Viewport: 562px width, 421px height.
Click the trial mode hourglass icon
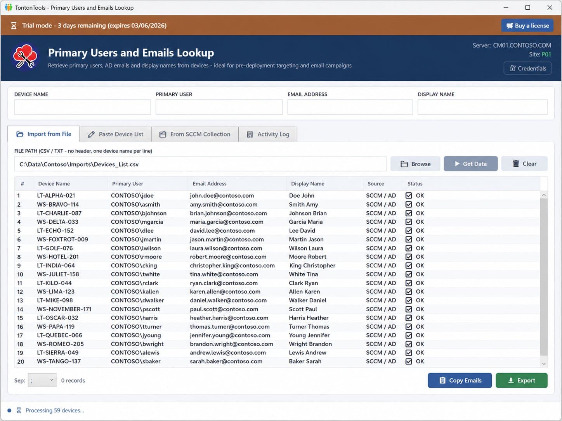pos(14,26)
